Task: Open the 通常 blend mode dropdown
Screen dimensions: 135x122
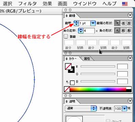Action: point(81,108)
